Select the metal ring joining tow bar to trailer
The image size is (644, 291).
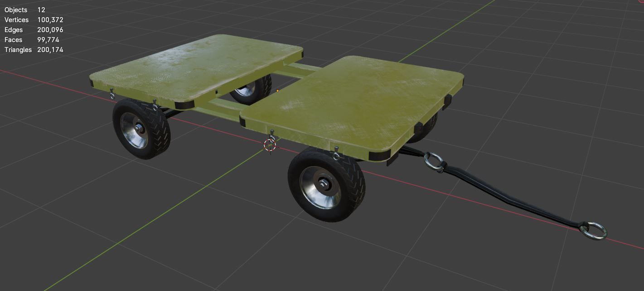point(434,162)
